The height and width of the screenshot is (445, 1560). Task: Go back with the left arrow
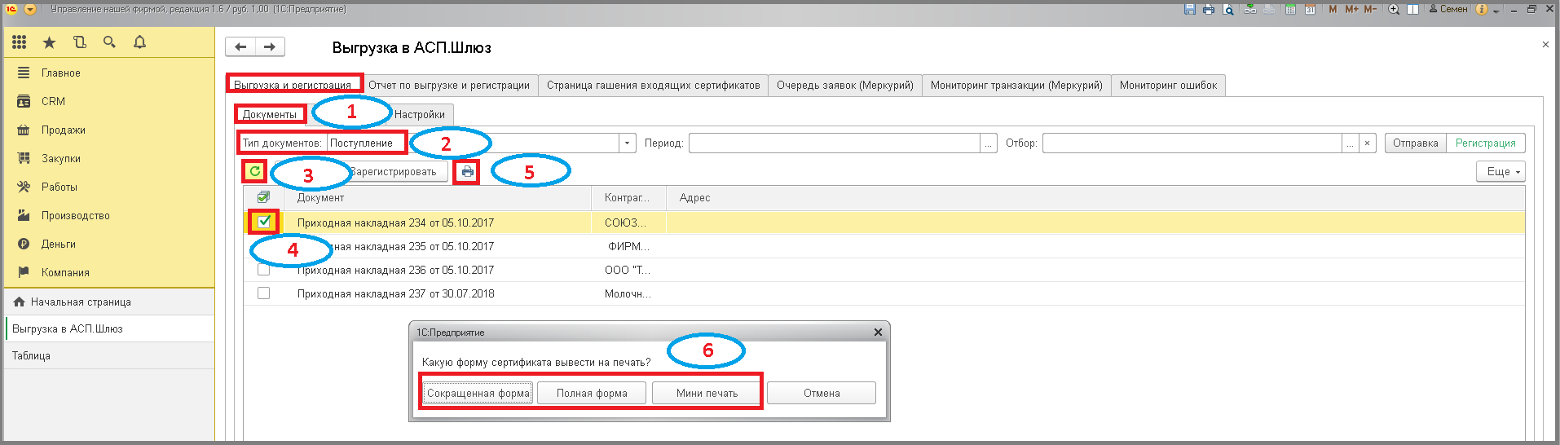tap(240, 46)
